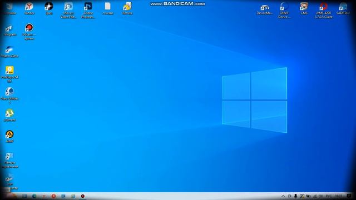Open the bottom-left desktop shortcut above the Start button
Image resolution: width=356 pixels, height=200 pixels.
coord(9,182)
